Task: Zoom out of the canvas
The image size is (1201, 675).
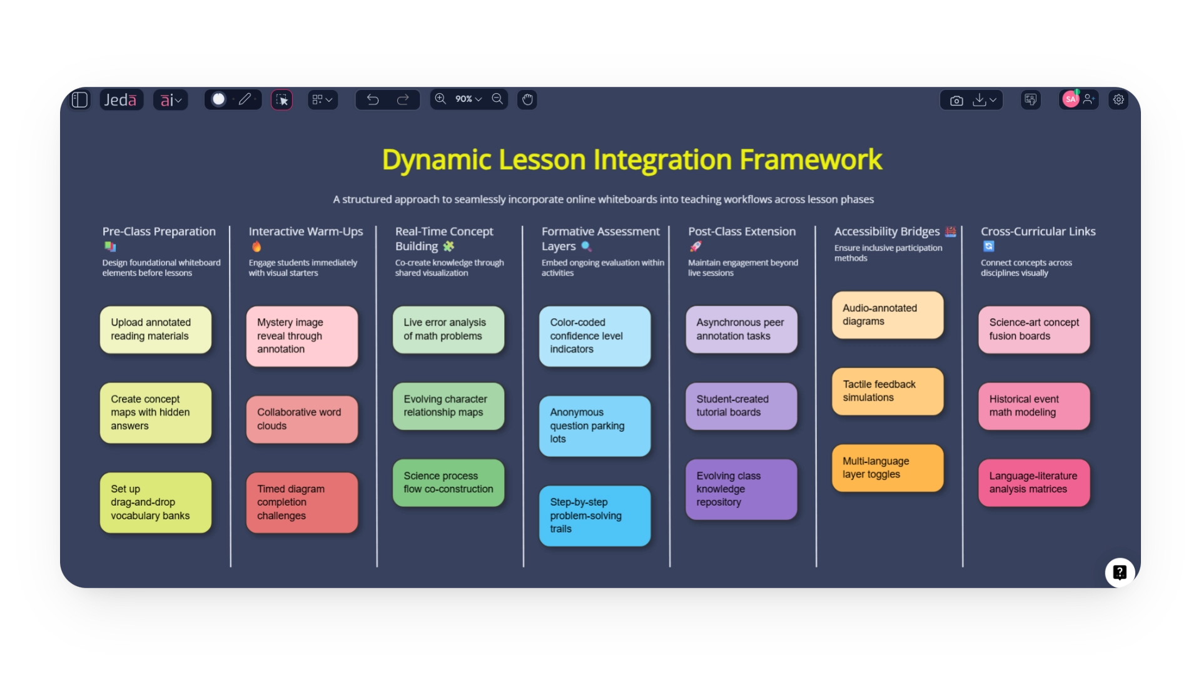Action: [x=497, y=99]
